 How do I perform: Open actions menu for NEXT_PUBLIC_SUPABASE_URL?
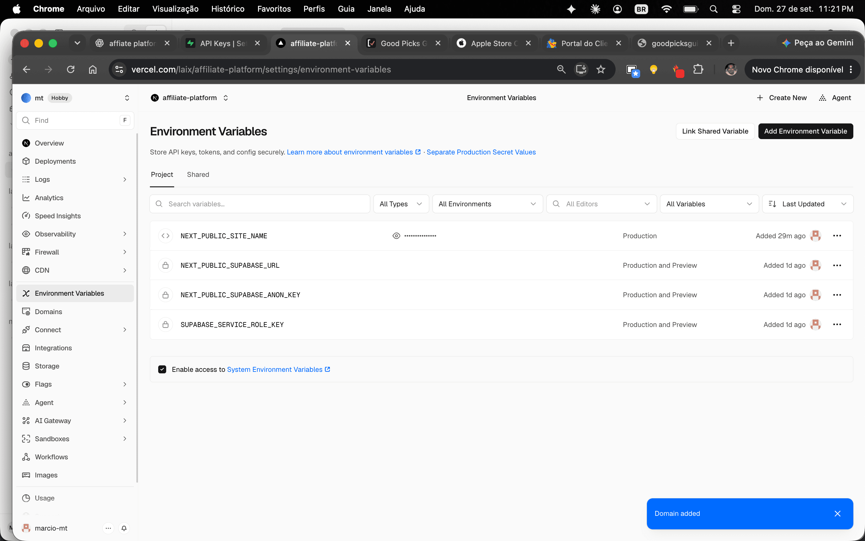(837, 266)
